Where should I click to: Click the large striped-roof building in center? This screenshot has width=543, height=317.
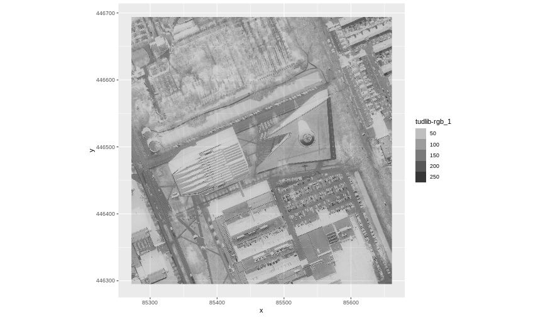209,164
